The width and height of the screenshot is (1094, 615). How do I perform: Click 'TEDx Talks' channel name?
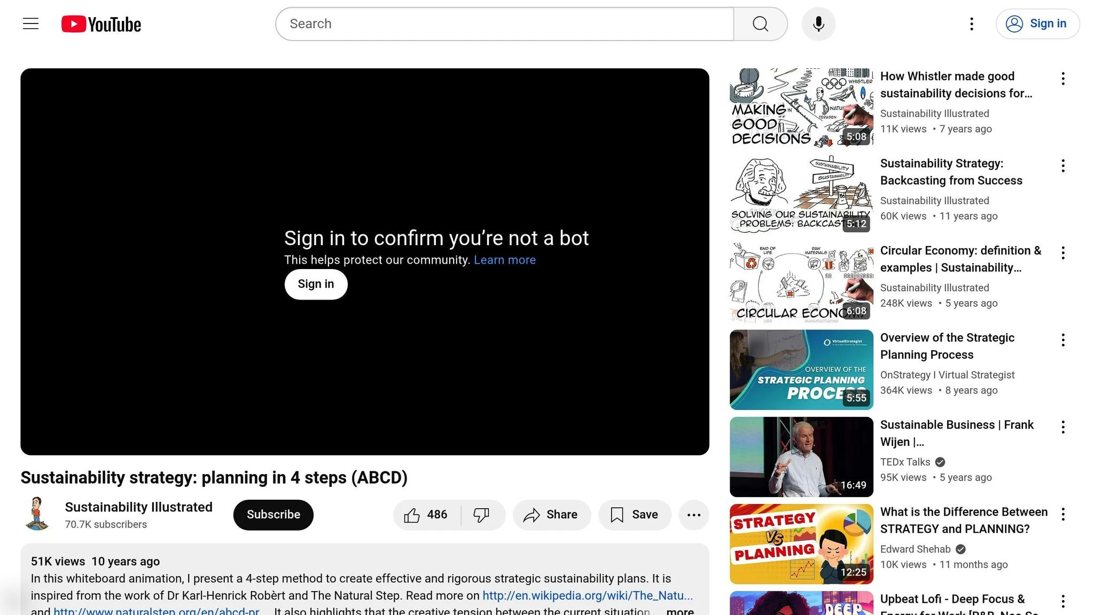pos(905,462)
